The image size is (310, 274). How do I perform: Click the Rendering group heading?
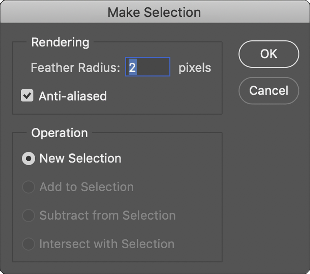coord(60,42)
